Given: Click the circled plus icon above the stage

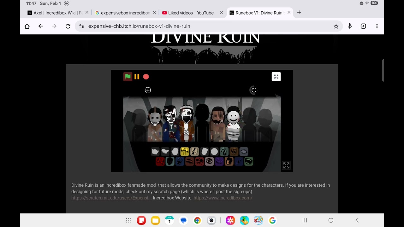Looking at the screenshot, I should click(148, 90).
